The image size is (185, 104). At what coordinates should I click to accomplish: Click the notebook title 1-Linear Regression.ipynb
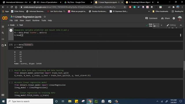click(27, 17)
